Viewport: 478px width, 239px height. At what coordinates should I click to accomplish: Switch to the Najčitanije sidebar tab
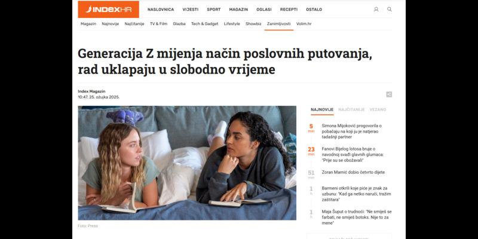point(351,109)
